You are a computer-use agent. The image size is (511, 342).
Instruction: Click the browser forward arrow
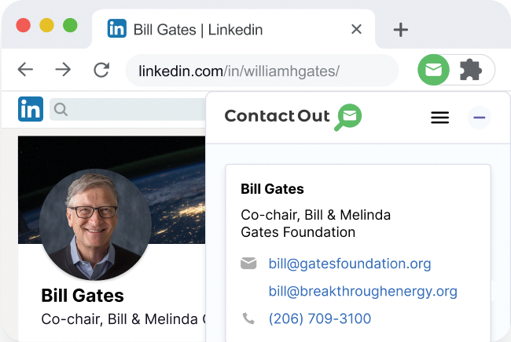(63, 70)
